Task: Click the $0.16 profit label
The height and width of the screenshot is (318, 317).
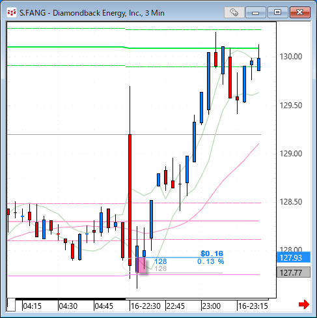Action: [x=212, y=253]
